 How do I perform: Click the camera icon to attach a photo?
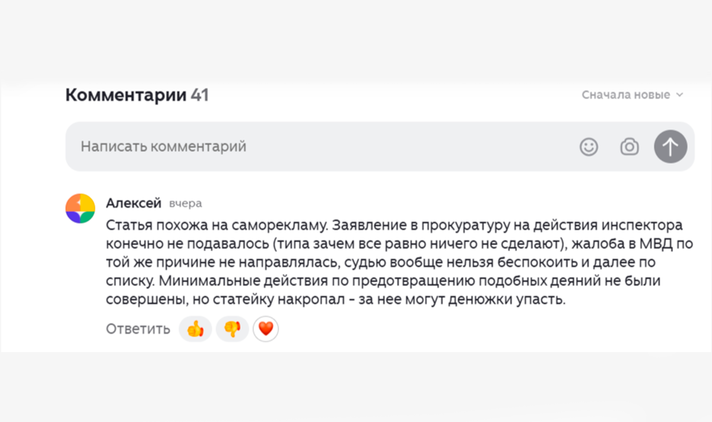point(629,146)
